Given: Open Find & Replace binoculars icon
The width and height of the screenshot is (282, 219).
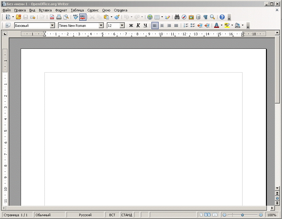Looking at the screenshot, I should coord(177,17).
